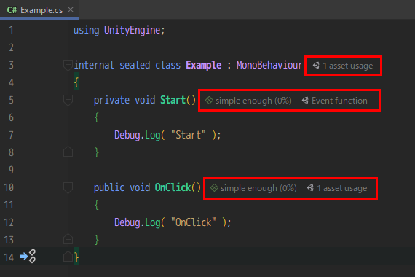Click the 'using' keyword on line 1
The height and width of the screenshot is (277, 415).
(x=87, y=30)
